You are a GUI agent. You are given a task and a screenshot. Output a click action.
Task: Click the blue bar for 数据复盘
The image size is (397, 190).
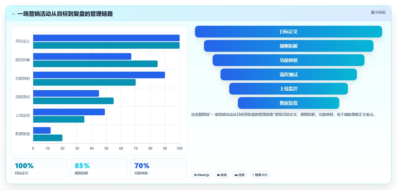[x=42, y=130]
